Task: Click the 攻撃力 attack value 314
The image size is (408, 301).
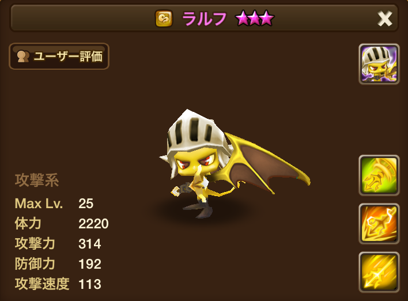Action: point(89,244)
